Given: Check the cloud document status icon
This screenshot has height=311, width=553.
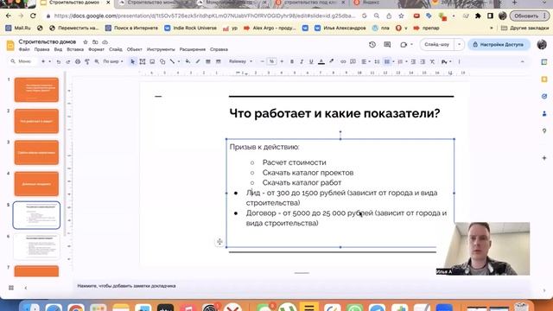Looking at the screenshot, I should tap(105, 42).
